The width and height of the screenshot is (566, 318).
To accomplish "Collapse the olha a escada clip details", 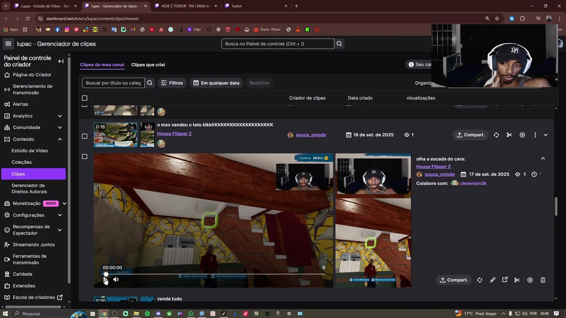I will click(543, 159).
